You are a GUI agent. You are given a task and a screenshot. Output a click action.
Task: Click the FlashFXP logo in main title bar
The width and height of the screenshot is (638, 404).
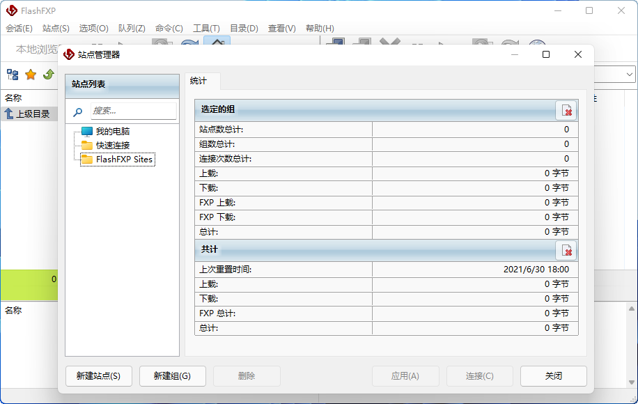pyautogui.click(x=12, y=10)
